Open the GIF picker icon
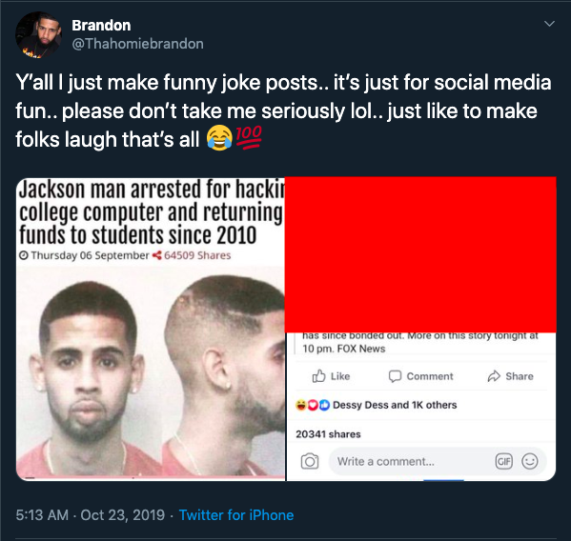The height and width of the screenshot is (541, 571). click(x=504, y=461)
